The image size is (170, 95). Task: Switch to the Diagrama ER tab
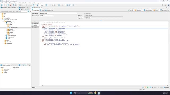click(x=49, y=10)
